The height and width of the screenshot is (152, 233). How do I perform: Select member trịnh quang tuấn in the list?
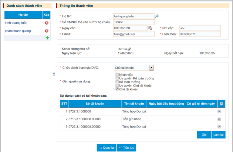(x=16, y=23)
